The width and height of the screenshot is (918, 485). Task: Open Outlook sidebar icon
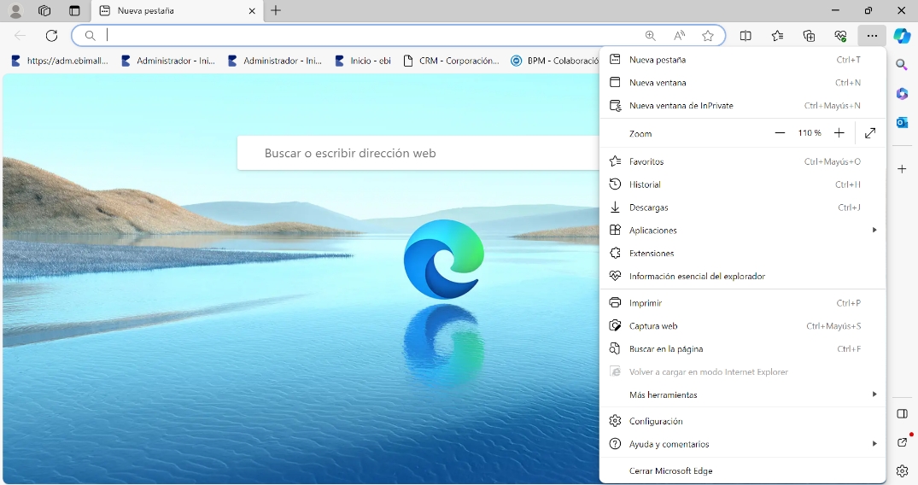pyautogui.click(x=902, y=122)
